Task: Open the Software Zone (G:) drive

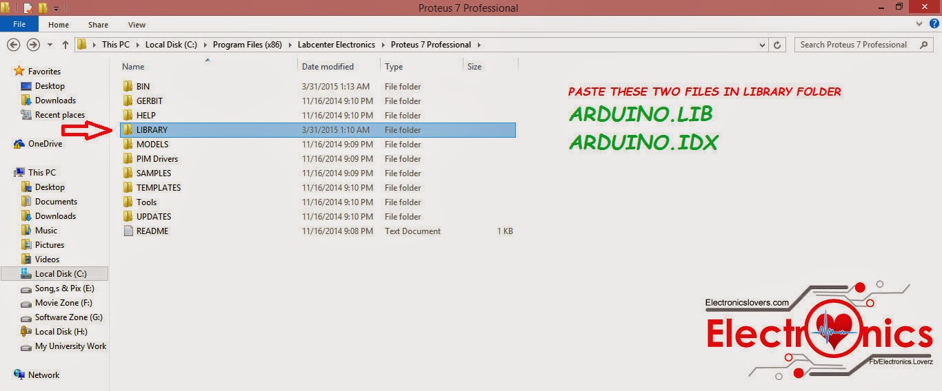Action: coord(69,317)
